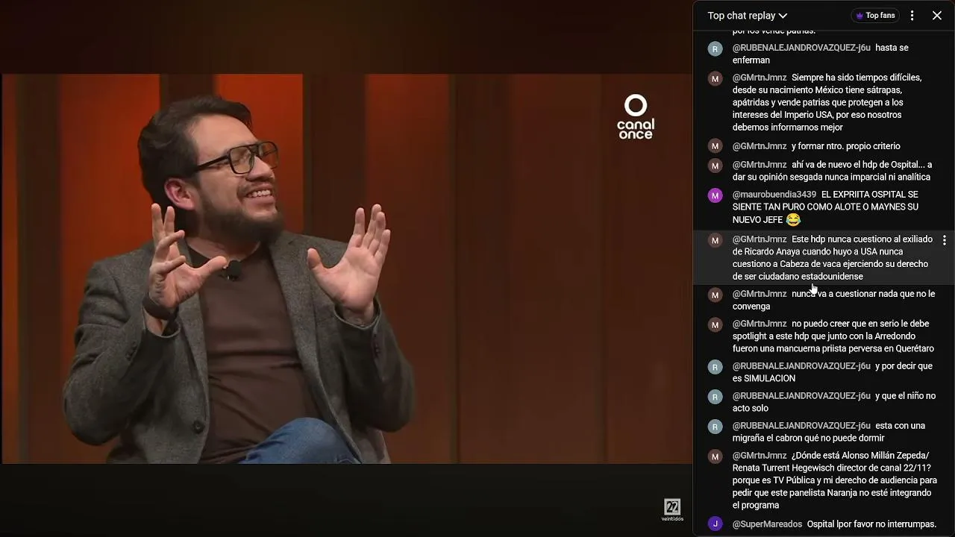Select username on "hasta se enferman" message
This screenshot has width=955, height=537.
click(801, 48)
